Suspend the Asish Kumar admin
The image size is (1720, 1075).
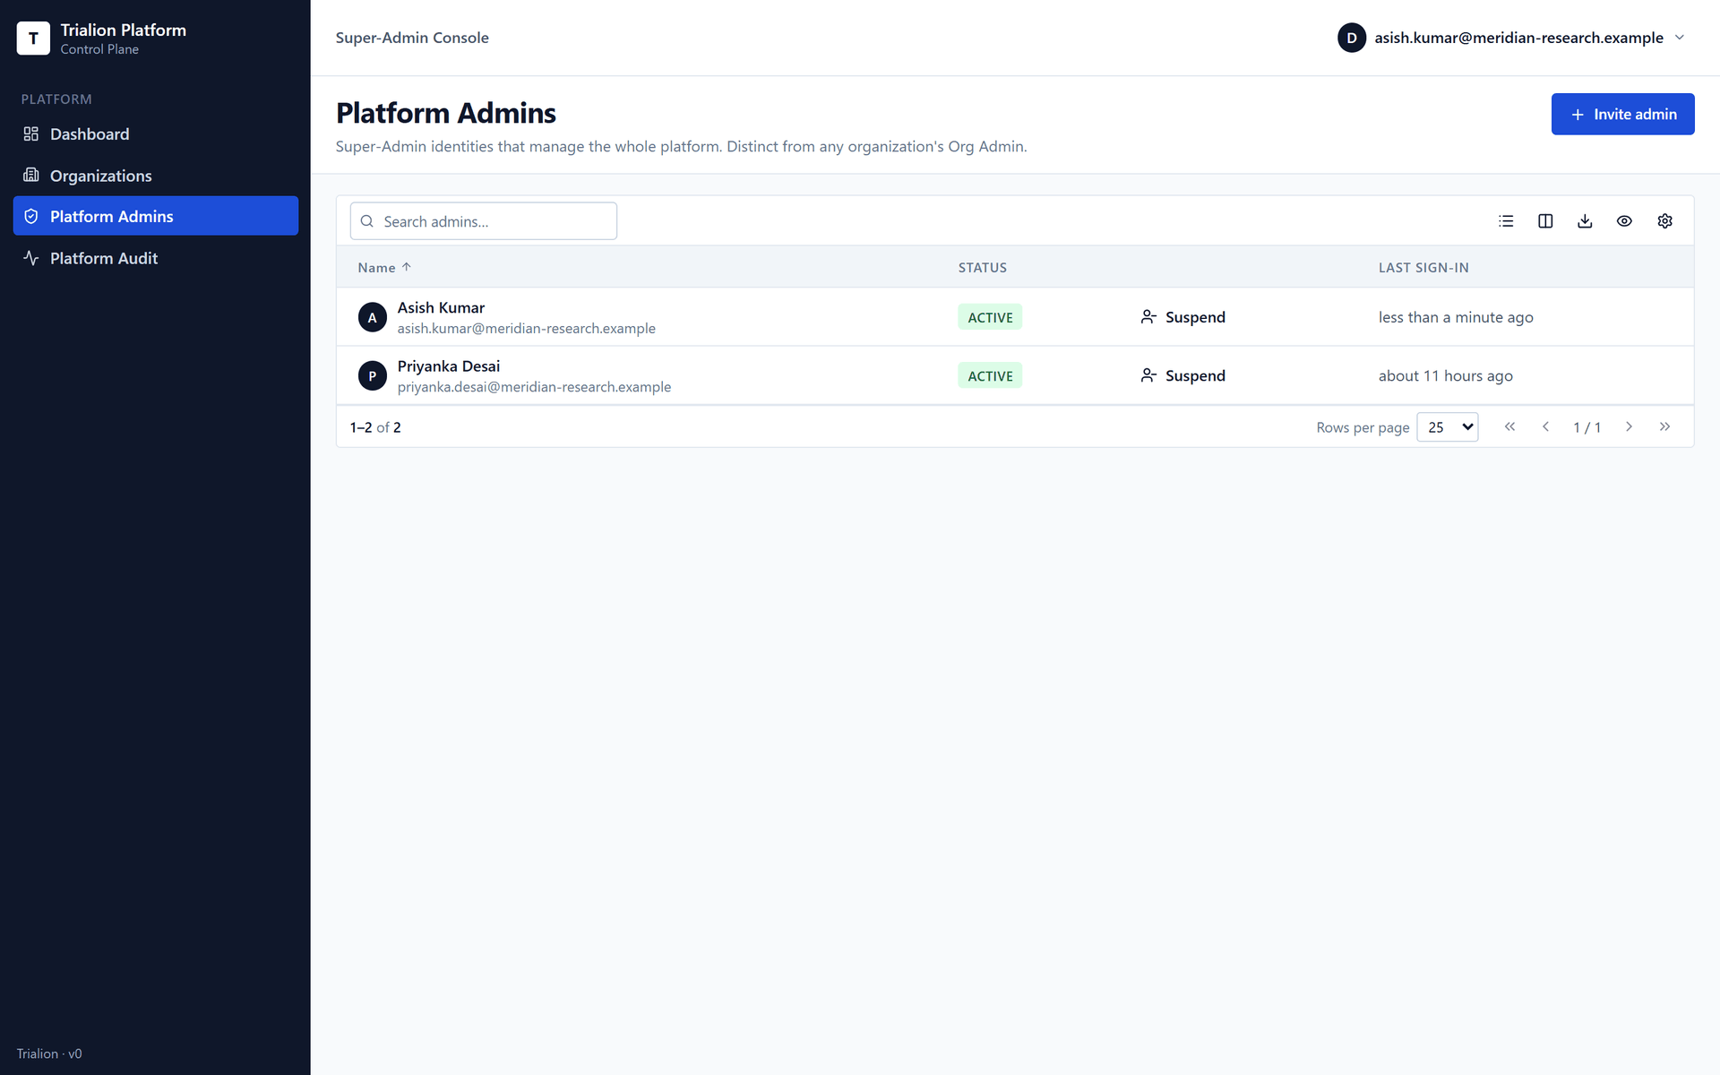point(1182,317)
